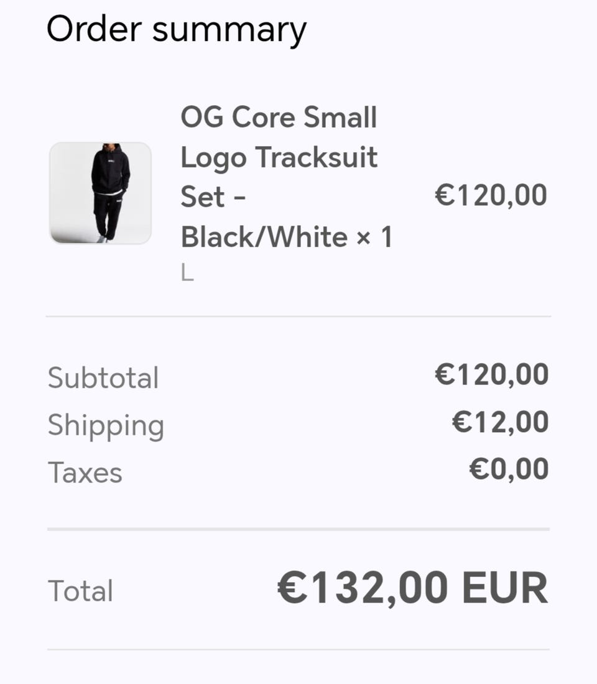
Task: Click the divider line above Total
Action: point(298,529)
